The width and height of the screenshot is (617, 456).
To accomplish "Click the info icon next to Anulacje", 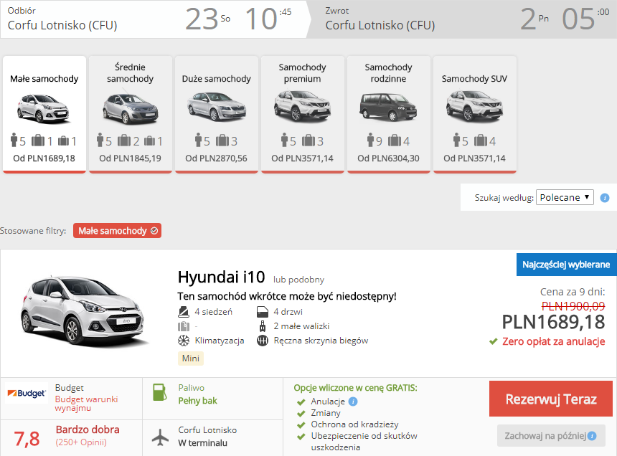I will click(x=353, y=402).
